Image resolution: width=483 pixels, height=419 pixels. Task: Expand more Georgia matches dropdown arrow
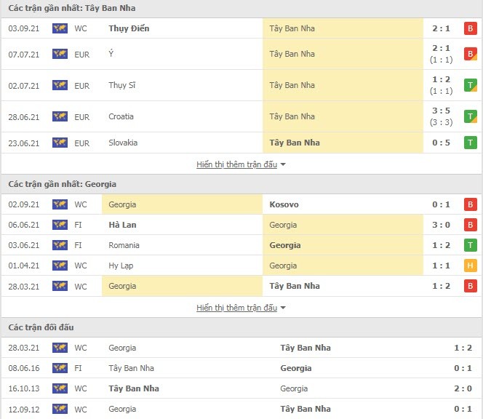(x=283, y=308)
